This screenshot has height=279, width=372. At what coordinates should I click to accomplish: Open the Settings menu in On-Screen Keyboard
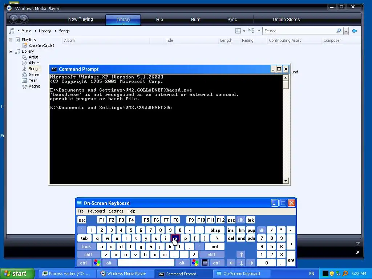point(116,211)
